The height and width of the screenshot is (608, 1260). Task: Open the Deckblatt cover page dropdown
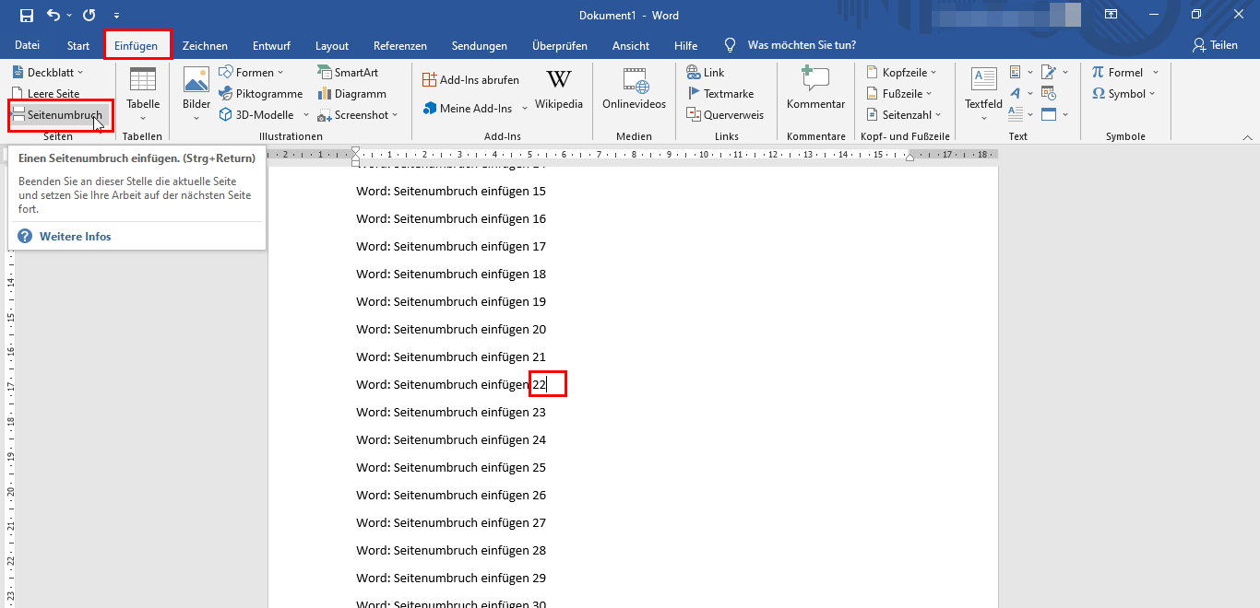(x=48, y=72)
